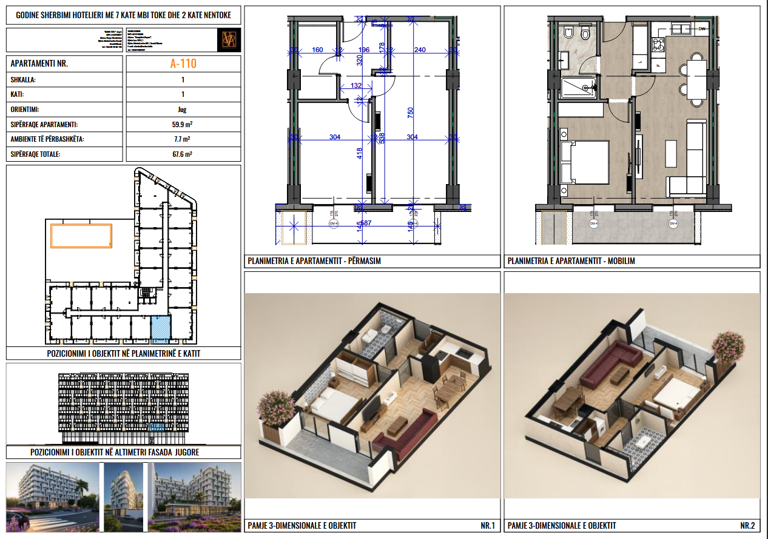
Task: Click the highlighted unit on south facade
Action: 157,428
